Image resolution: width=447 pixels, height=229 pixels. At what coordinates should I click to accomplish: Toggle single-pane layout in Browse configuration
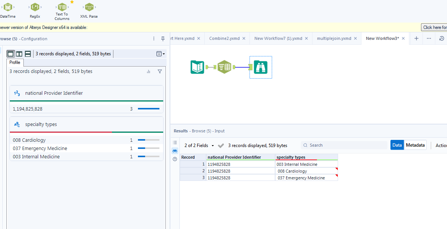tap(11, 54)
